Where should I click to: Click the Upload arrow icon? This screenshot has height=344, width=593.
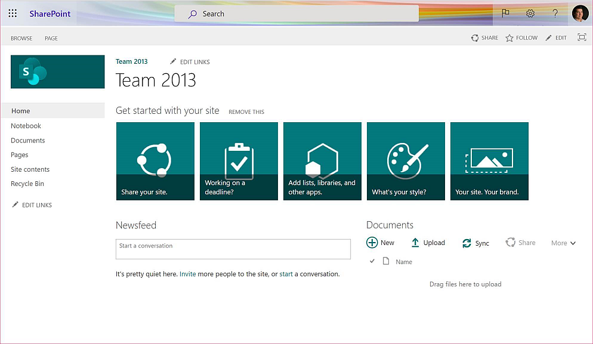pyautogui.click(x=415, y=243)
